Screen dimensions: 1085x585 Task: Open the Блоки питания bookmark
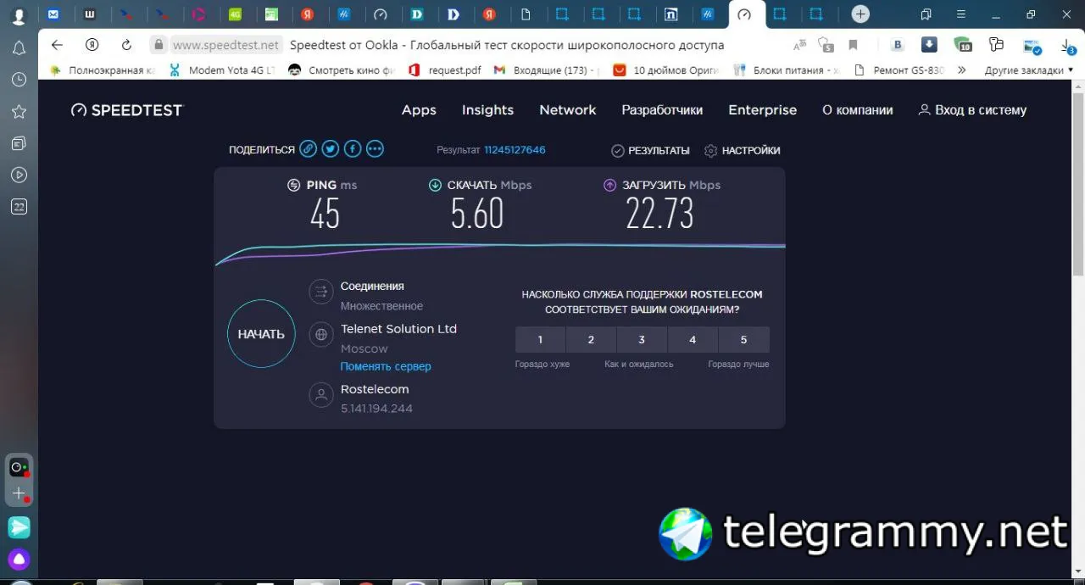[787, 70]
